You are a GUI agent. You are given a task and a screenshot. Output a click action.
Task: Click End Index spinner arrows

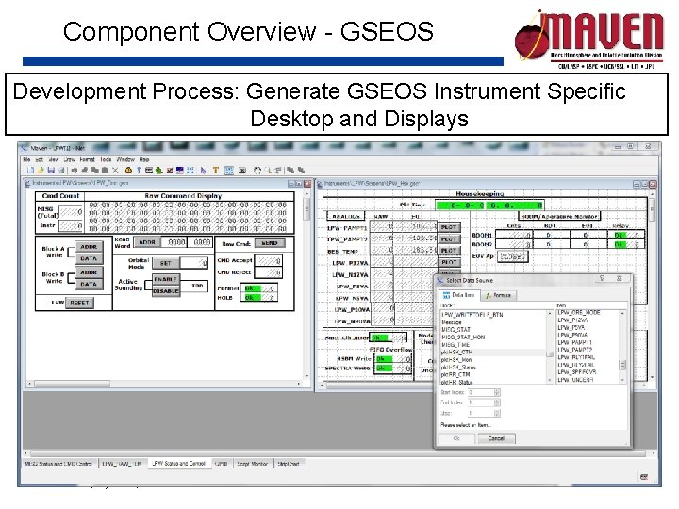pyautogui.click(x=497, y=402)
